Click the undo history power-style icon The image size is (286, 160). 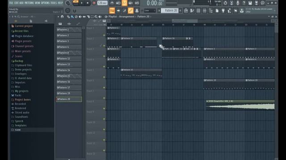225,3
